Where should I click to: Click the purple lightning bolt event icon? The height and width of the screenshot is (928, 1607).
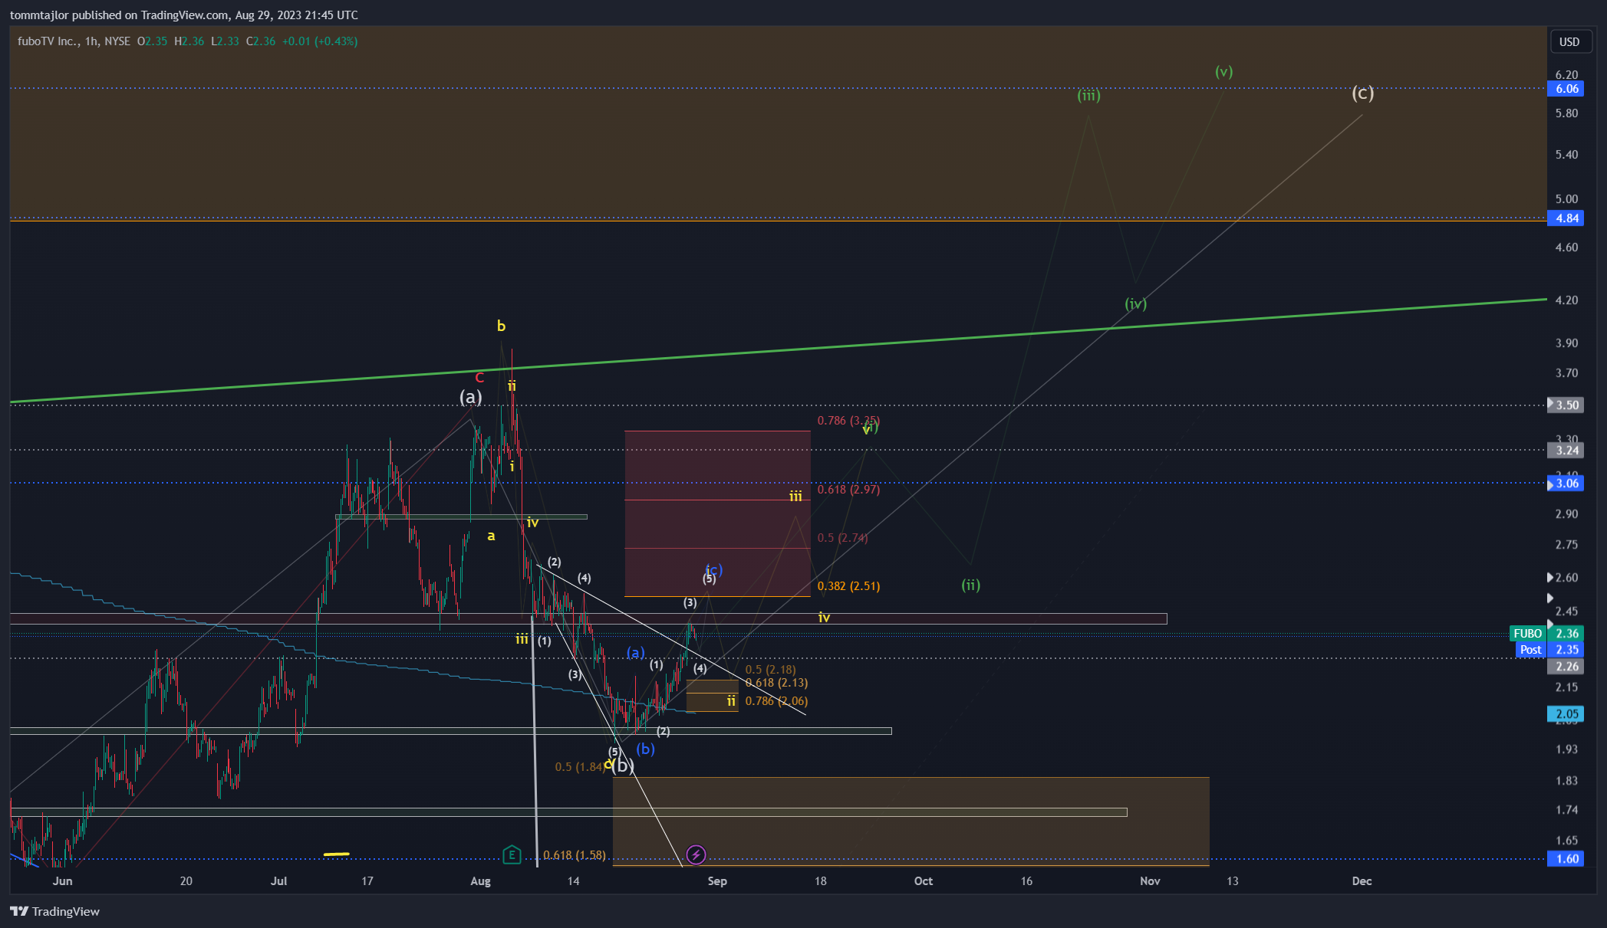[696, 854]
